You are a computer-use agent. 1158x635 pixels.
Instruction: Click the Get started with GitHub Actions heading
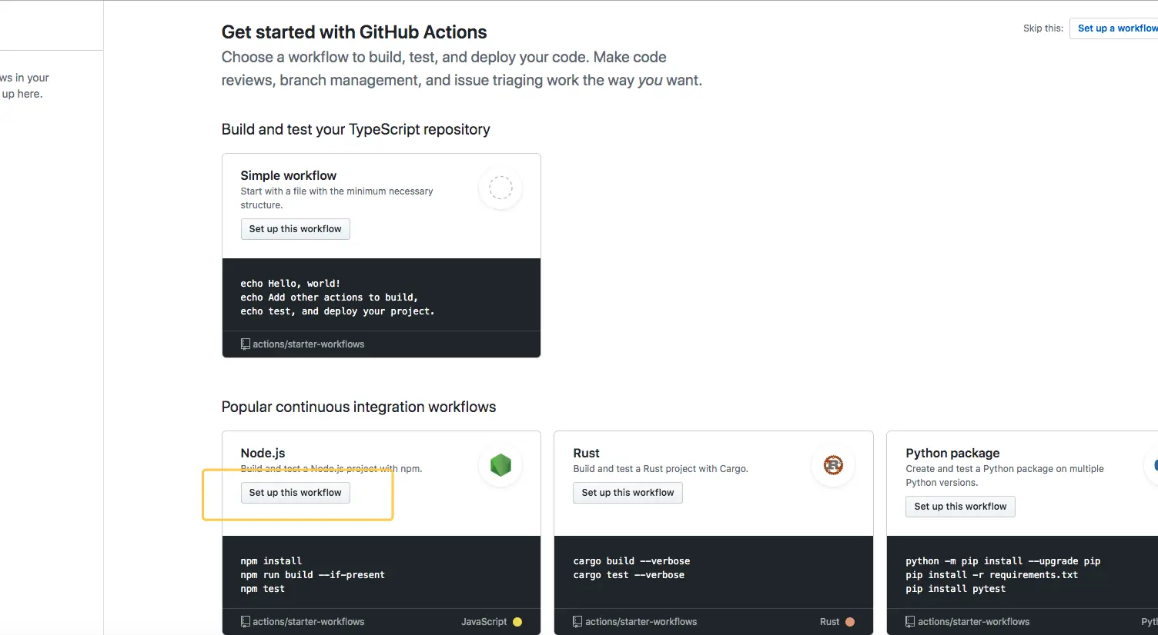[354, 32]
